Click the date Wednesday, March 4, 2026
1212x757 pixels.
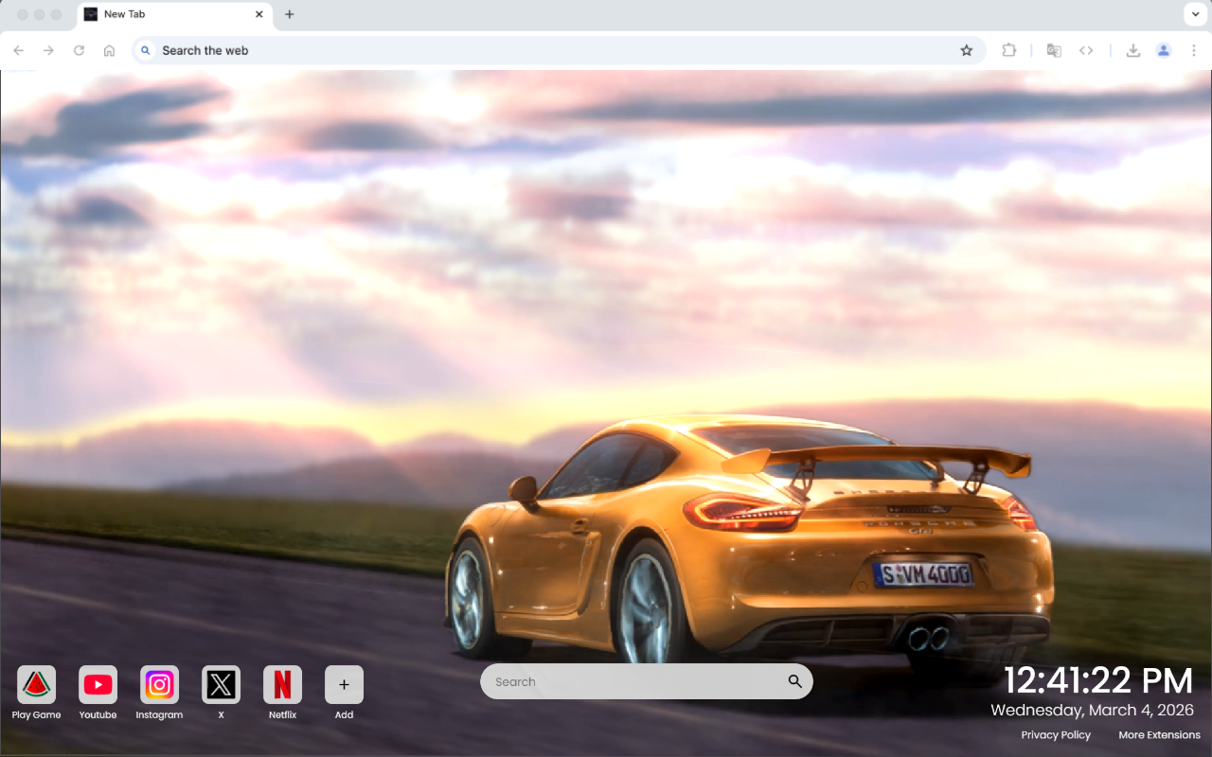(x=1093, y=710)
